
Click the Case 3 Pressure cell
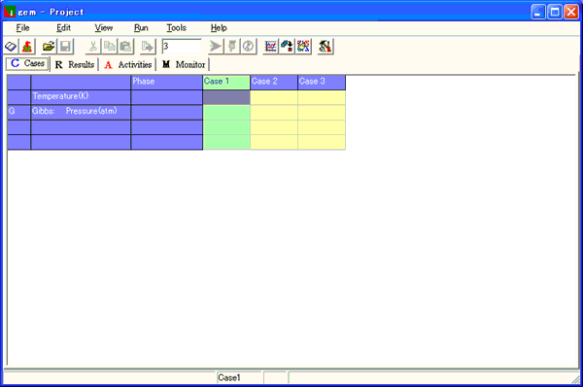coord(322,113)
